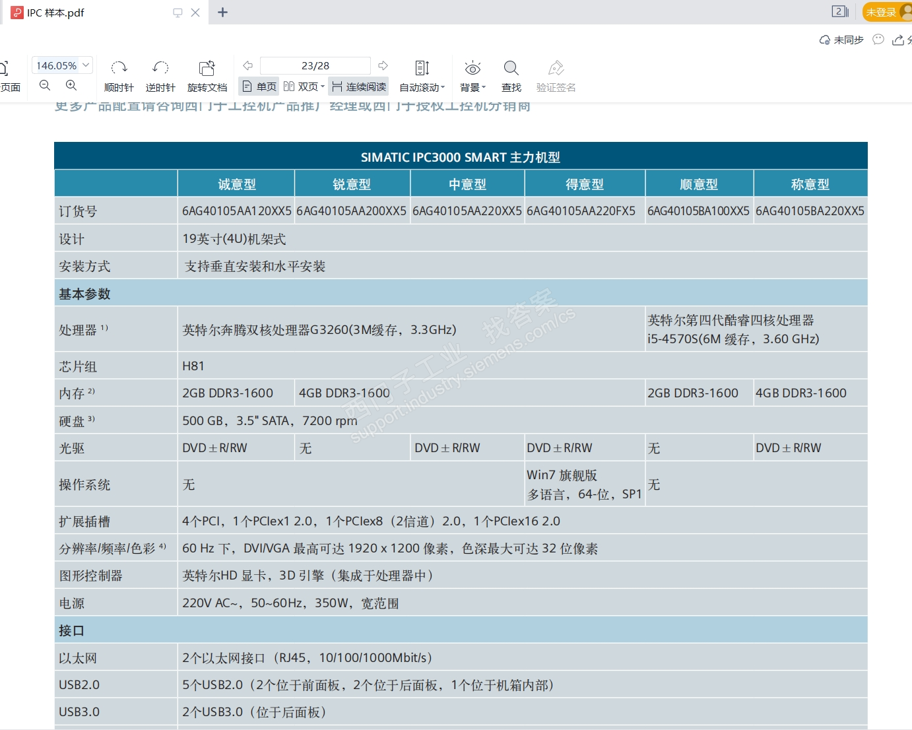
Task: Toggle 连续阅读 continuous reading mode
Action: pyautogui.click(x=359, y=86)
